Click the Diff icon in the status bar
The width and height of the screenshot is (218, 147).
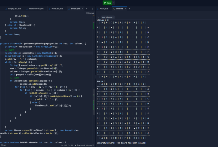(x=2, y=145)
